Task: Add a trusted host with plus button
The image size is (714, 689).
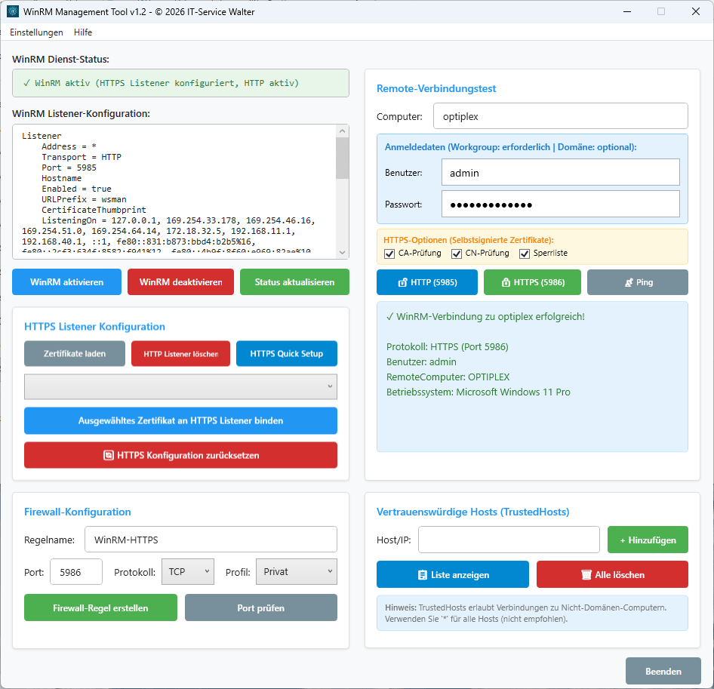Action: point(647,540)
